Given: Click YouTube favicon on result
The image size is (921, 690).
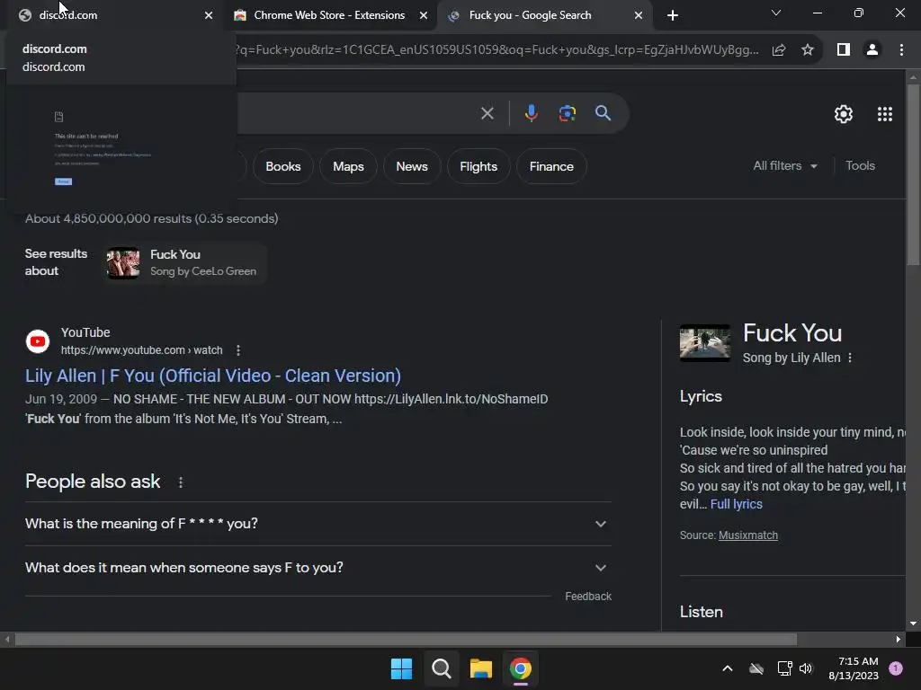Looking at the screenshot, I should pyautogui.click(x=38, y=341).
